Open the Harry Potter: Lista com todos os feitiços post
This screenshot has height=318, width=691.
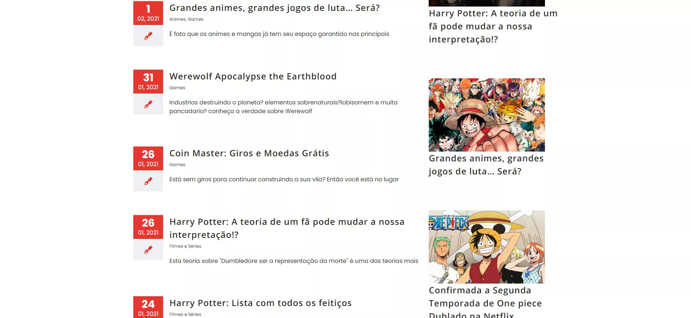pyautogui.click(x=260, y=303)
